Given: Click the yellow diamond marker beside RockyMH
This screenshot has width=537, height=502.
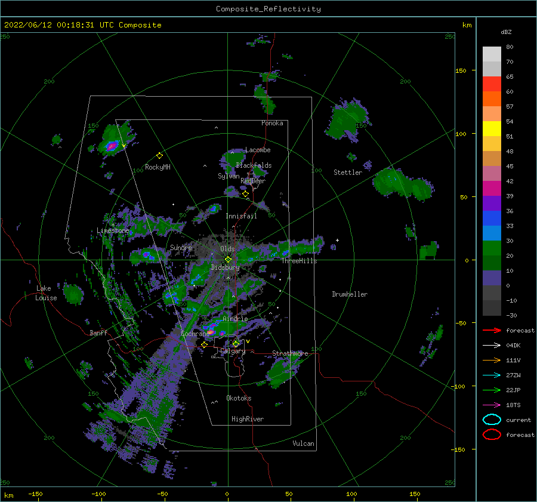Looking at the screenshot, I should 159,156.
